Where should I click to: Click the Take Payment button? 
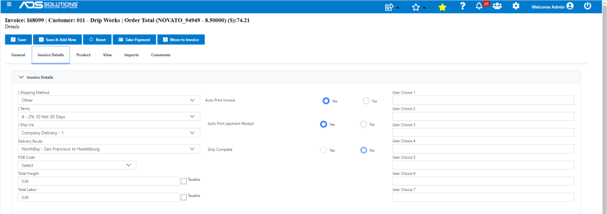click(x=134, y=40)
